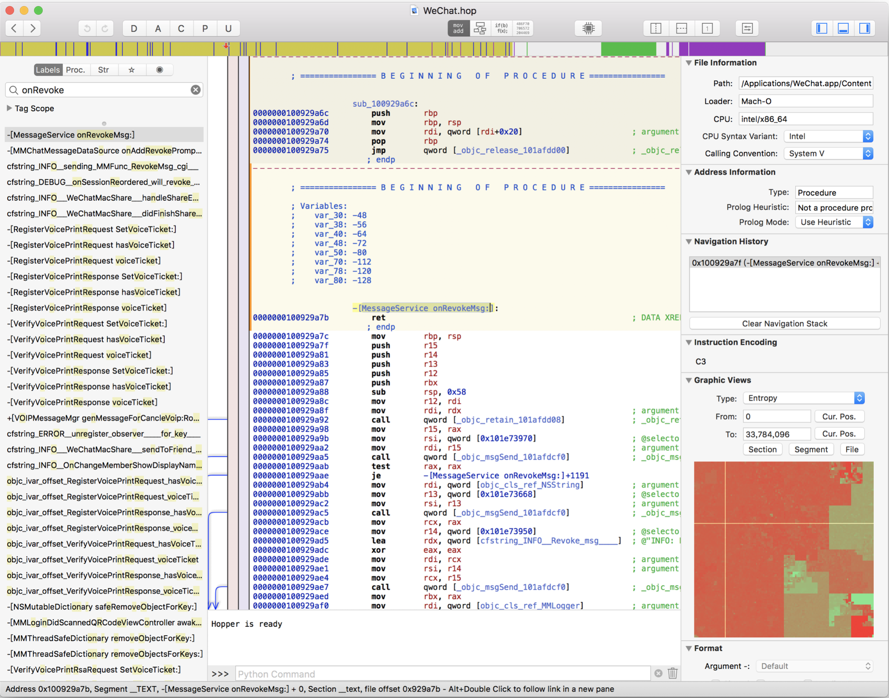Split the view vertically
Screen dimensions: 889x698
[656, 28]
